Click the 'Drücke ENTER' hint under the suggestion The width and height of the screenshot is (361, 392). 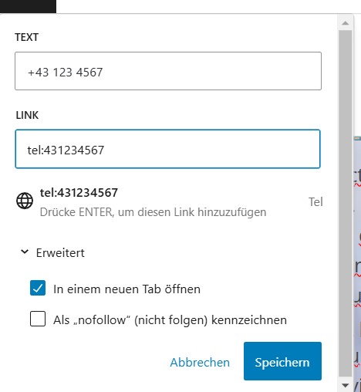coord(153,212)
